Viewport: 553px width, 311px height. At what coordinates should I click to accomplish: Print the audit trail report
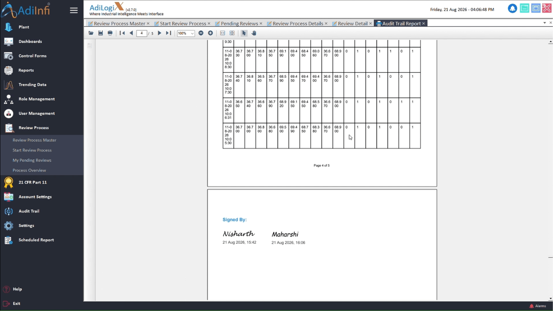pyautogui.click(x=110, y=33)
